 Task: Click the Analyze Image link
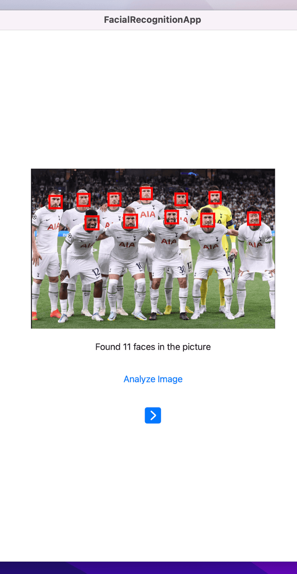tap(153, 379)
